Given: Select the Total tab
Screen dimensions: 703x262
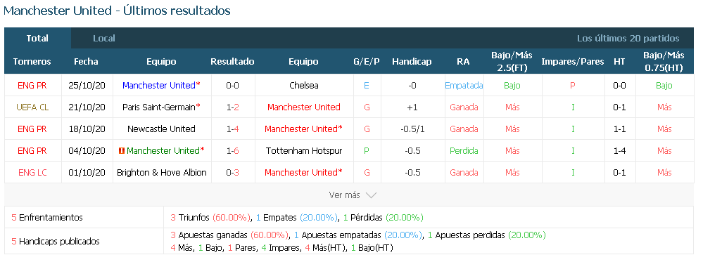Looking at the screenshot, I should click(x=37, y=39).
